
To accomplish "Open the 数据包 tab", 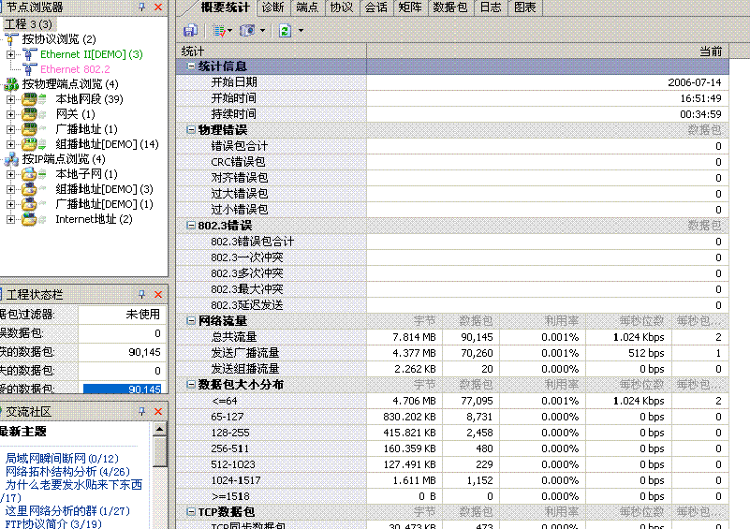I will pos(450,7).
